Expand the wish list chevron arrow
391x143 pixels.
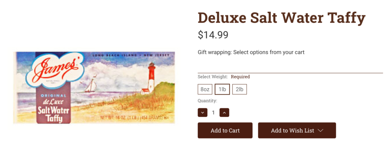click(x=321, y=130)
